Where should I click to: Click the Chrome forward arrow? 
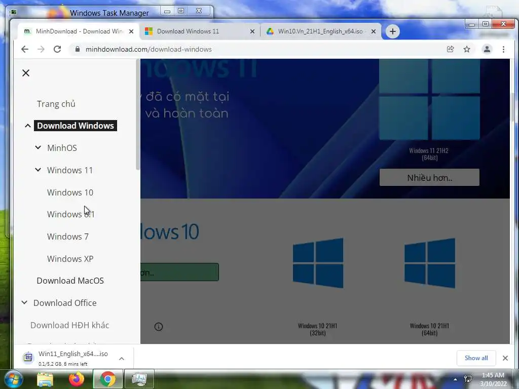click(x=41, y=49)
